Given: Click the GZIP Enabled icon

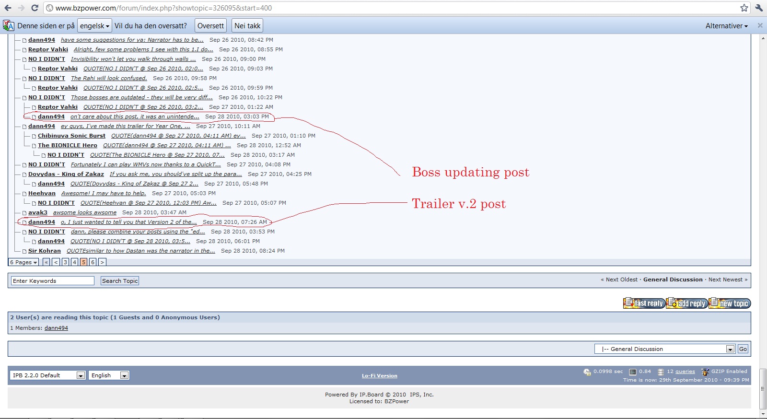Looking at the screenshot, I should pyautogui.click(x=705, y=372).
